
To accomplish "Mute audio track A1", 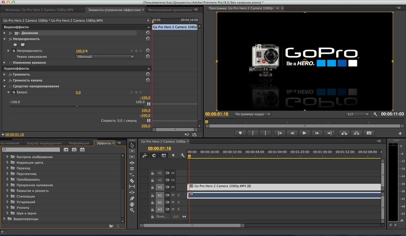I will point(173,195).
